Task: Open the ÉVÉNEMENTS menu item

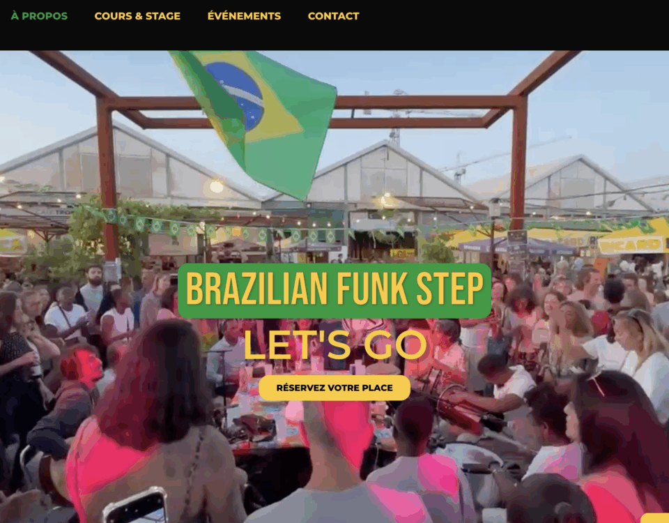Action: click(244, 16)
